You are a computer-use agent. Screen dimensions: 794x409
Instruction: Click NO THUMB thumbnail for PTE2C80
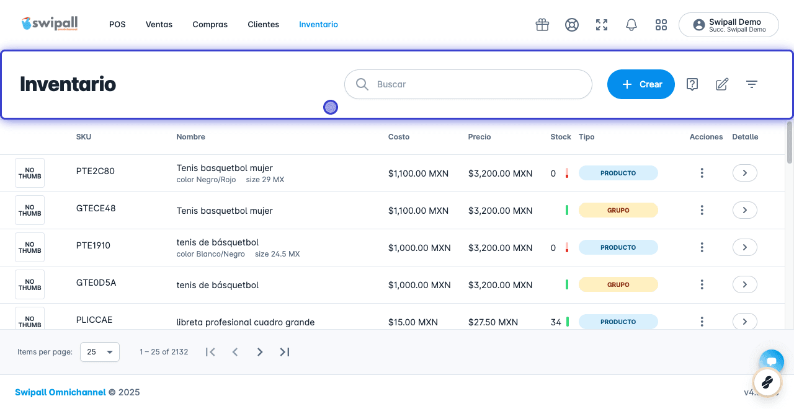tap(30, 173)
